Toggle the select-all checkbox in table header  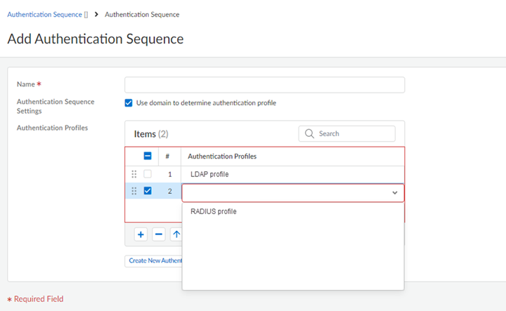tap(148, 156)
